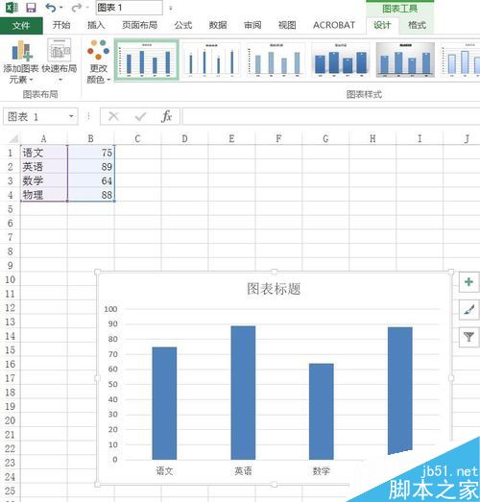Expand the Name Box dropdown arrow
The width and height of the screenshot is (480, 502).
[71, 116]
